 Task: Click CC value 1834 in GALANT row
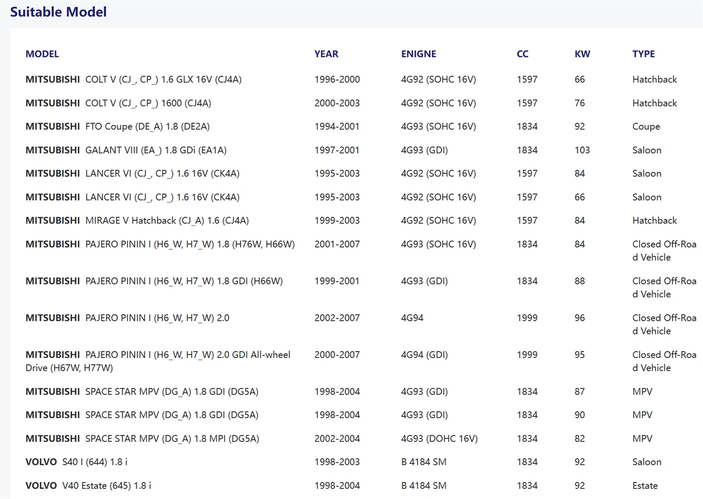(527, 150)
